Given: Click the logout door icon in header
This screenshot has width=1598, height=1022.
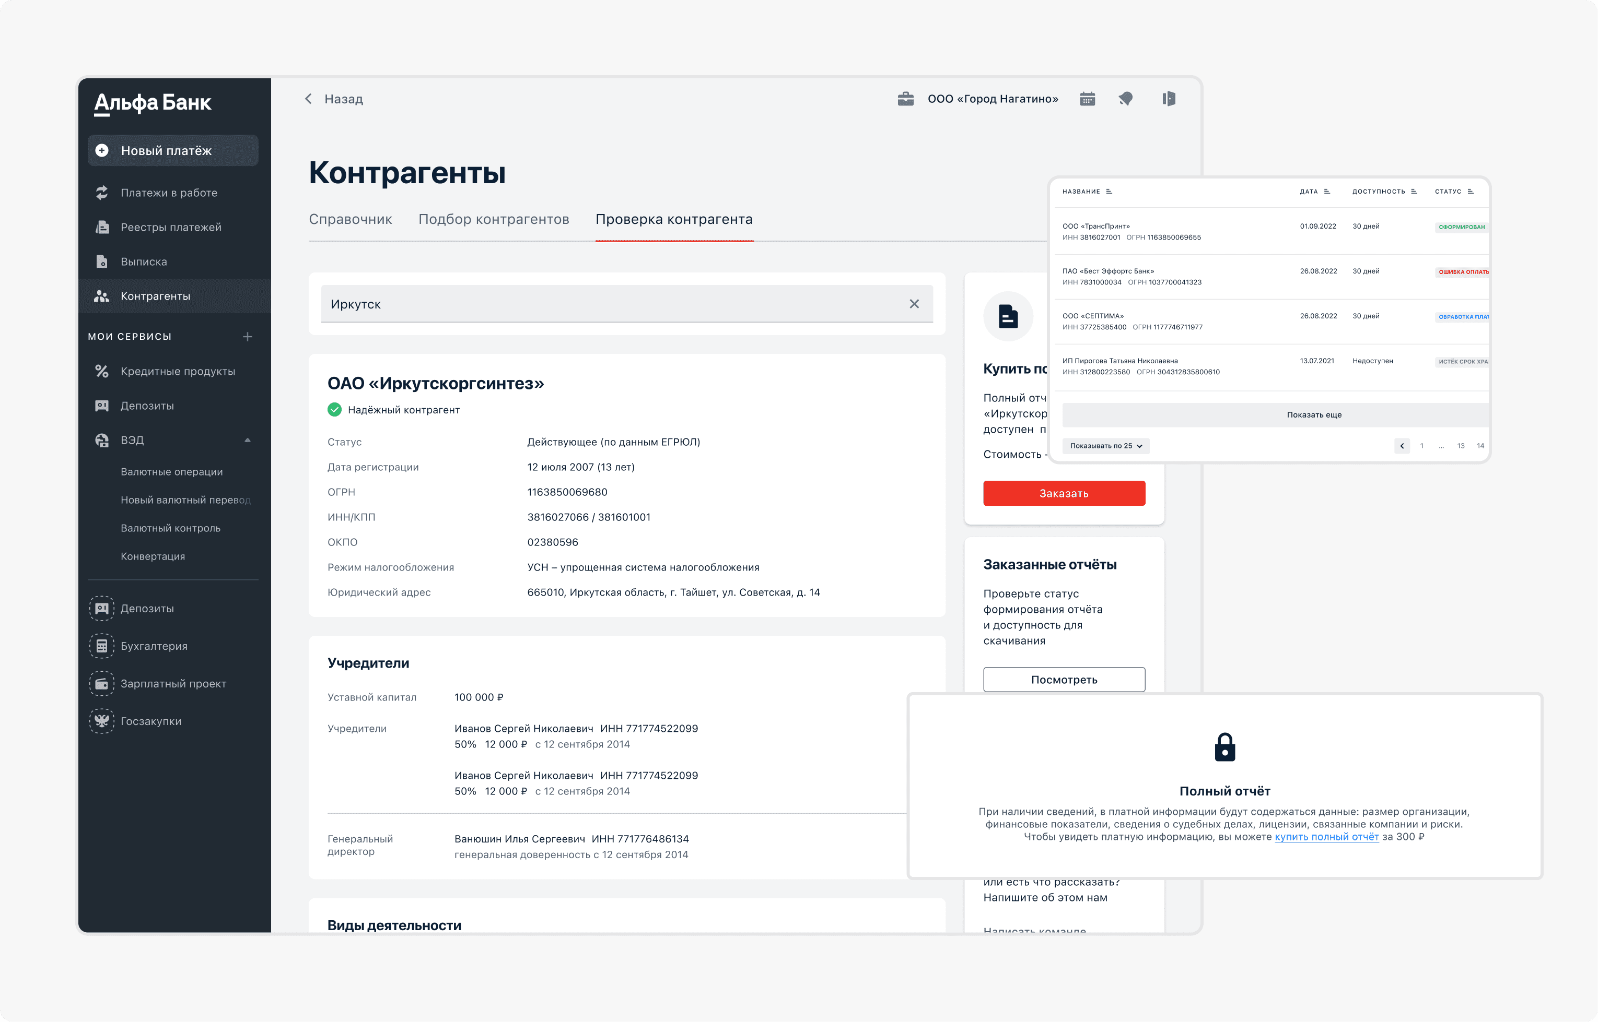Looking at the screenshot, I should [1169, 99].
